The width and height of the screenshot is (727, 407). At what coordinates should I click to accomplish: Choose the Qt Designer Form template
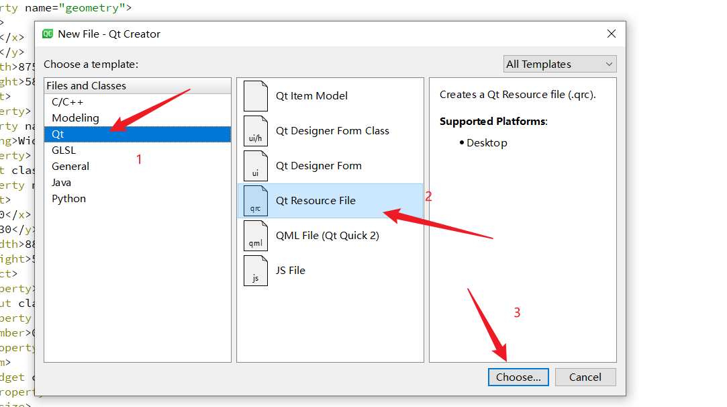pos(330,166)
